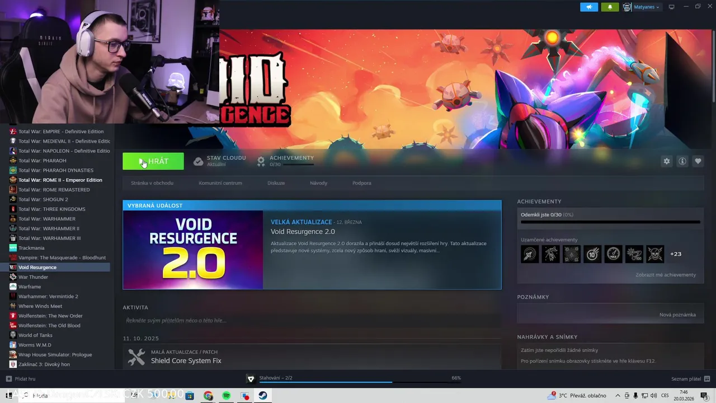
Task: Click wrench icon of small patch news
Action: (136, 357)
